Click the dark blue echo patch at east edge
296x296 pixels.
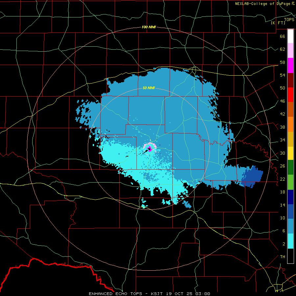[252, 177]
